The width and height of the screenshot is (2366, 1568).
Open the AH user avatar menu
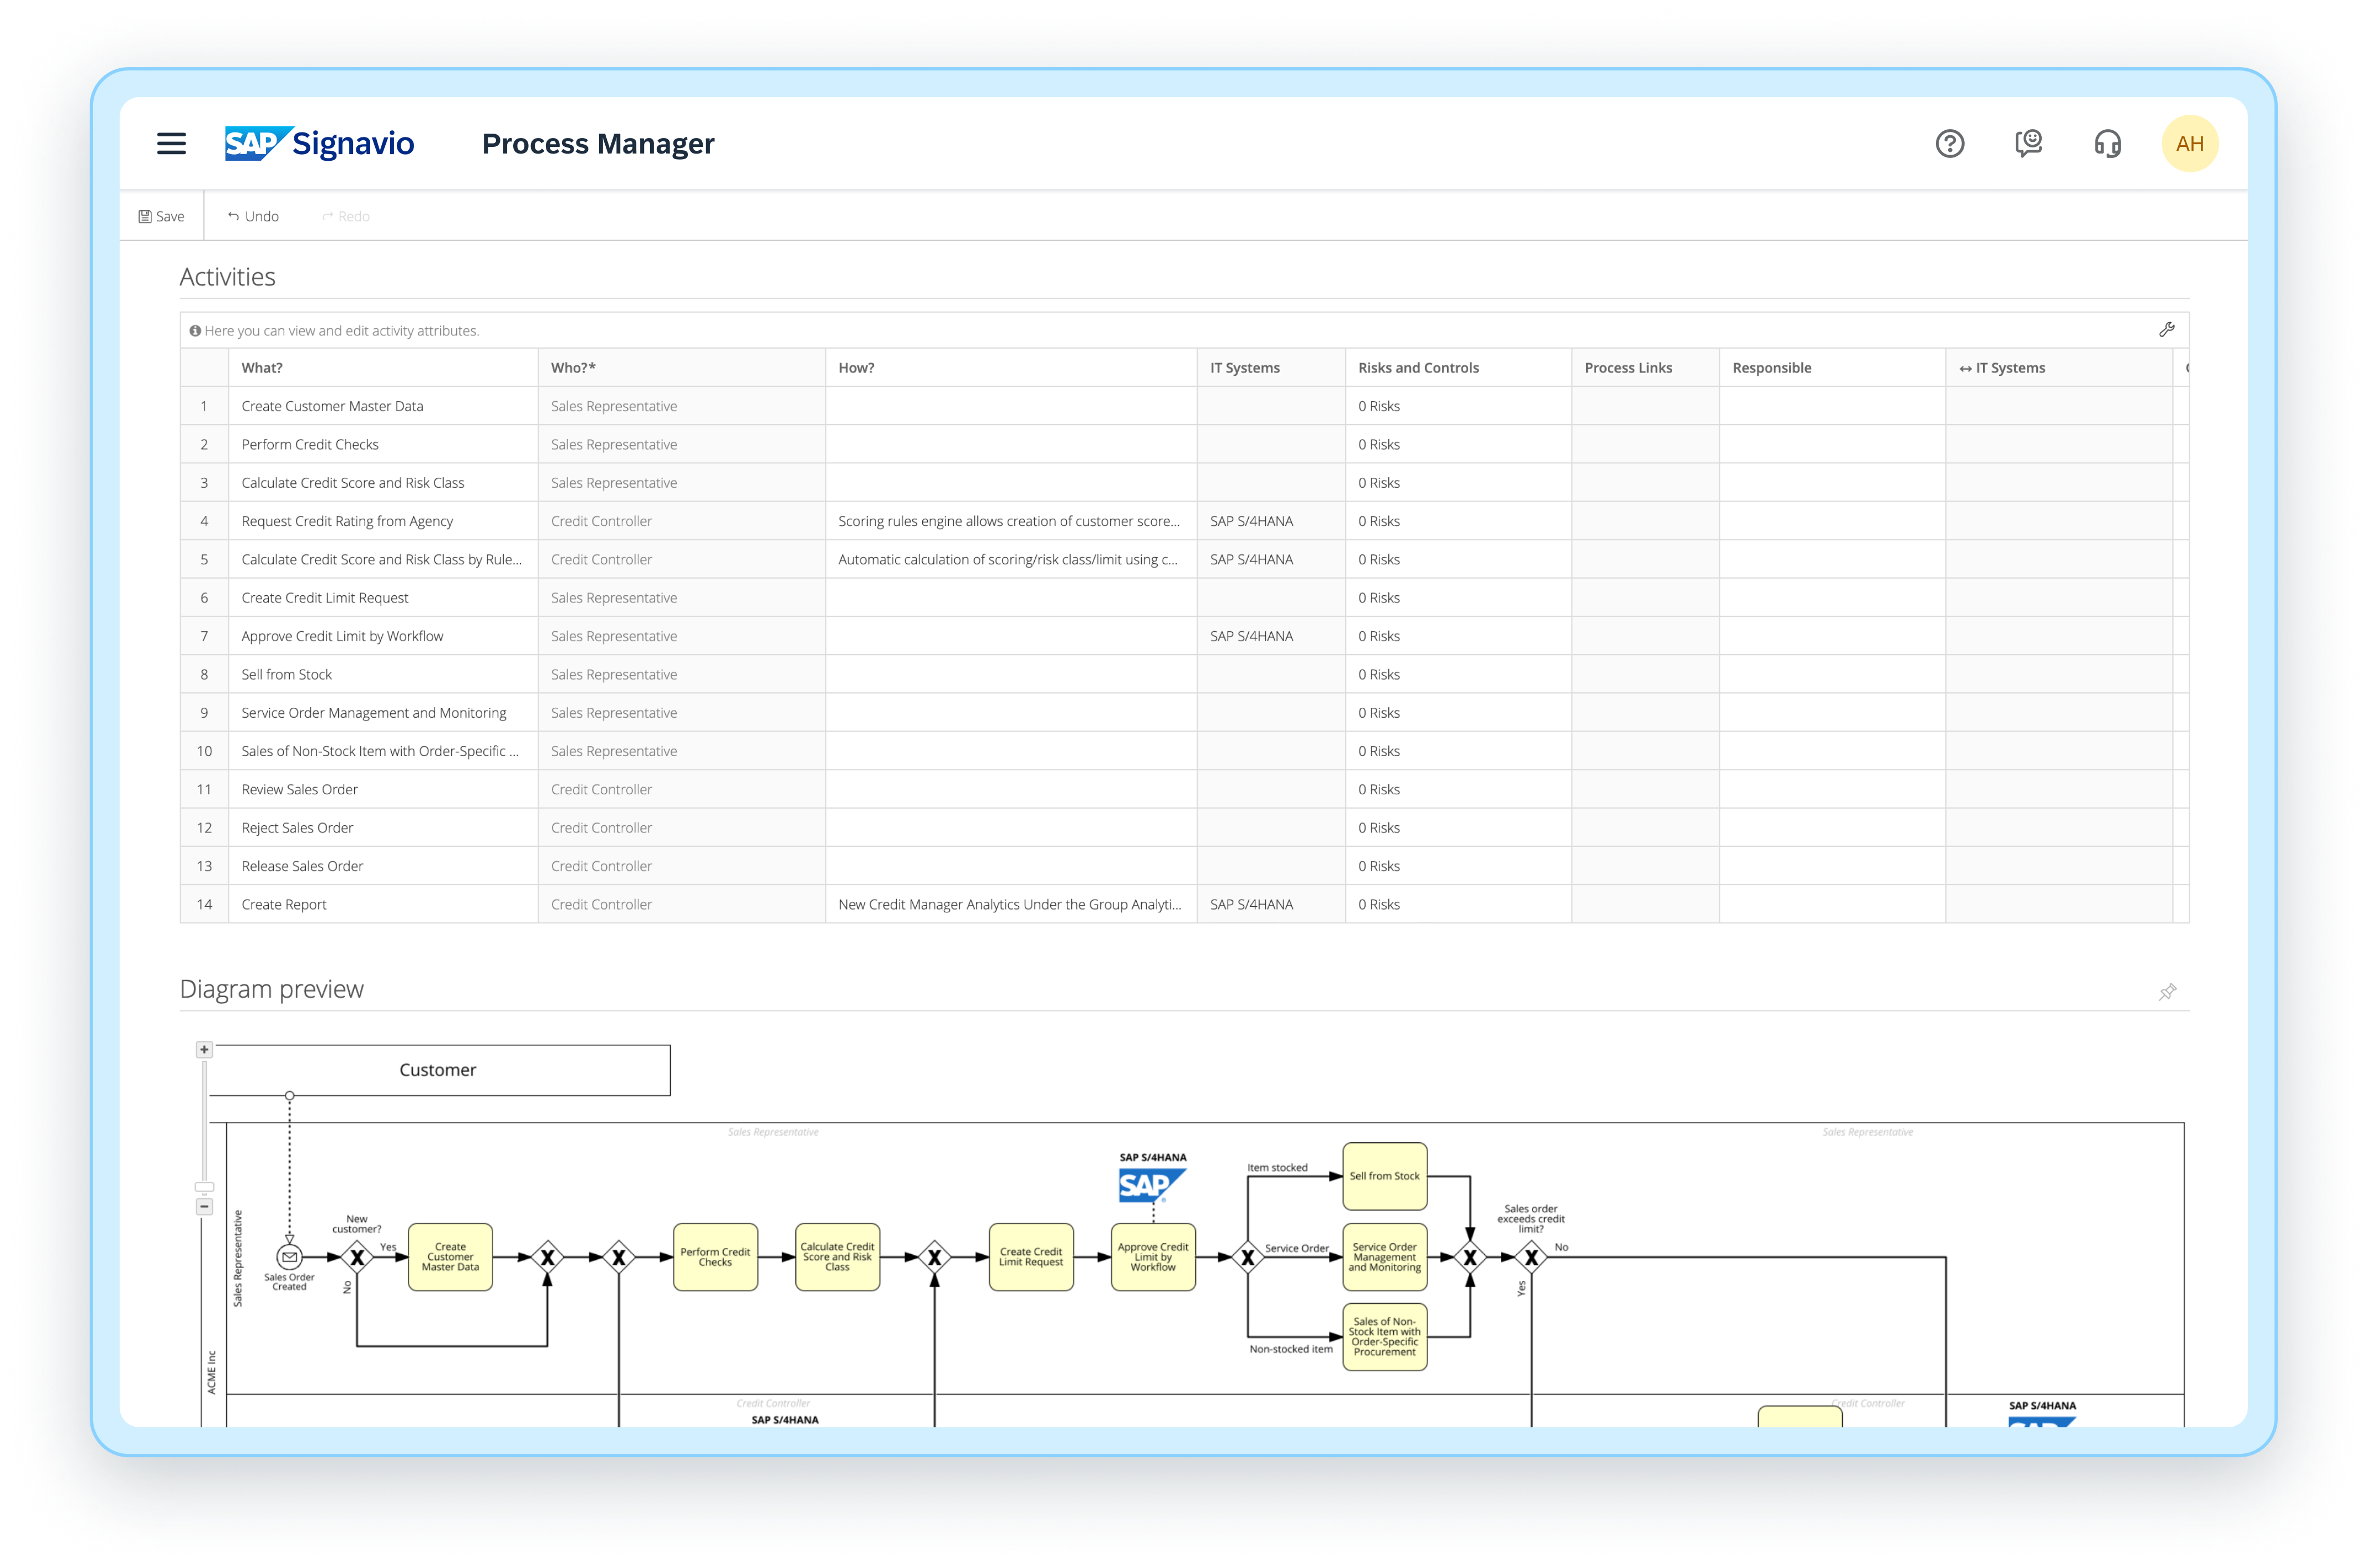[x=2190, y=143]
